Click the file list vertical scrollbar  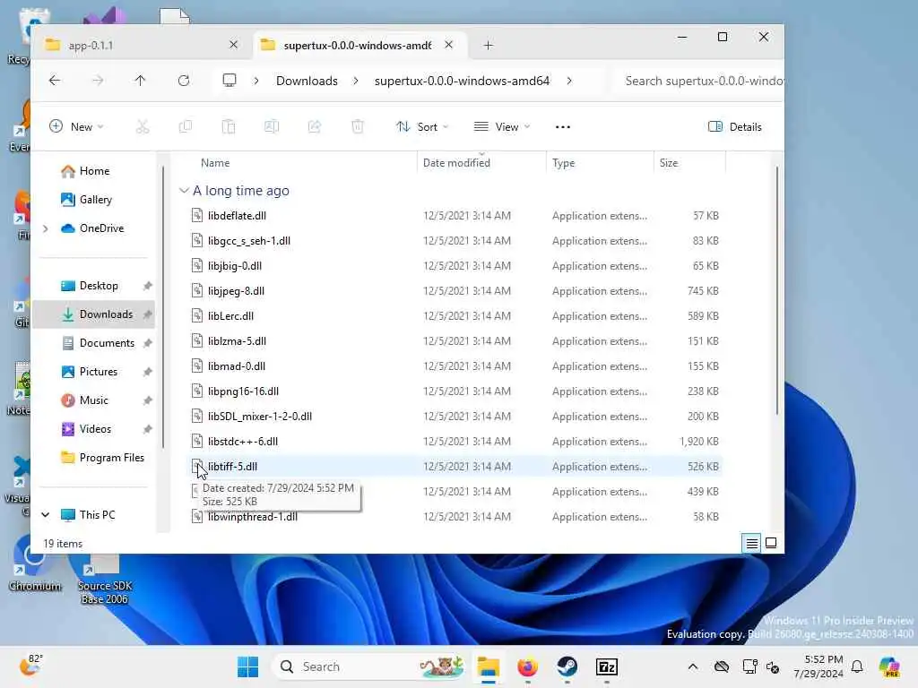[x=777, y=291]
